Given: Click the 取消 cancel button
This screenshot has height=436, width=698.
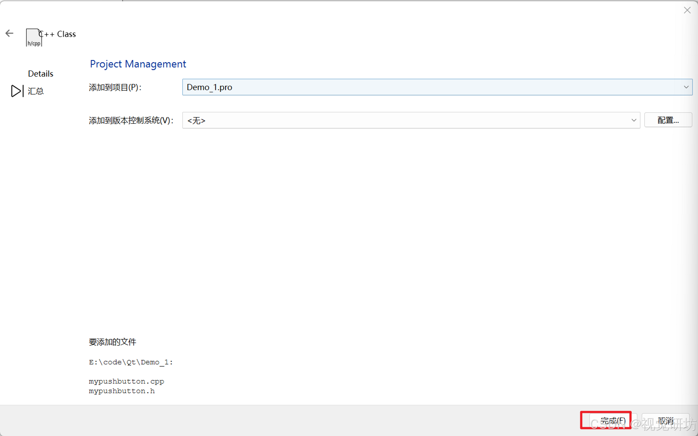Looking at the screenshot, I should coord(665,420).
